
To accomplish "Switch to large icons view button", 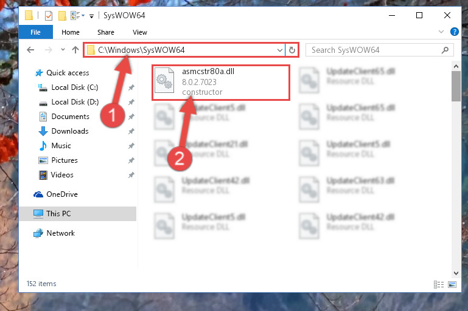I will [x=452, y=284].
